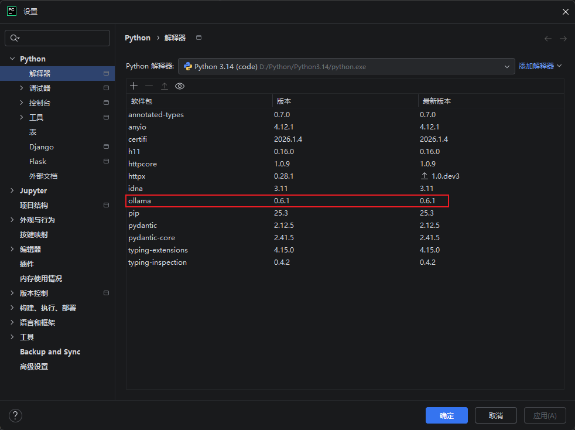Expand the 构建、执行、部署 group
This screenshot has width=575, height=430.
[12, 308]
